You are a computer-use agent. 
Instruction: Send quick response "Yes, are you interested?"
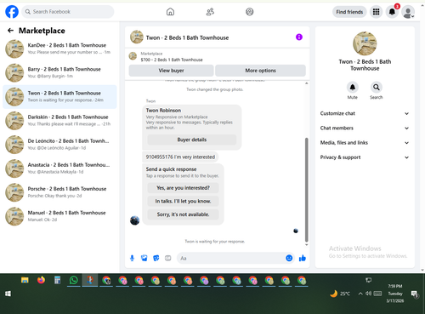(183, 188)
